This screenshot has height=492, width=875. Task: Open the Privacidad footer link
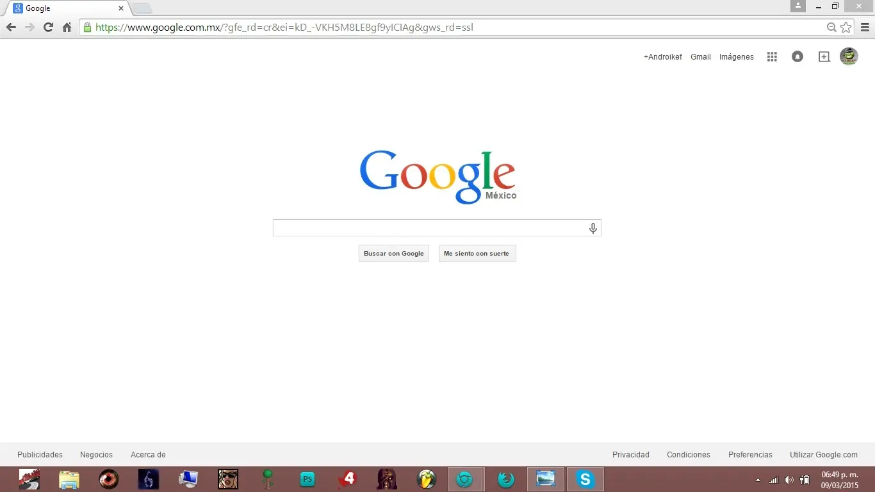tap(631, 455)
